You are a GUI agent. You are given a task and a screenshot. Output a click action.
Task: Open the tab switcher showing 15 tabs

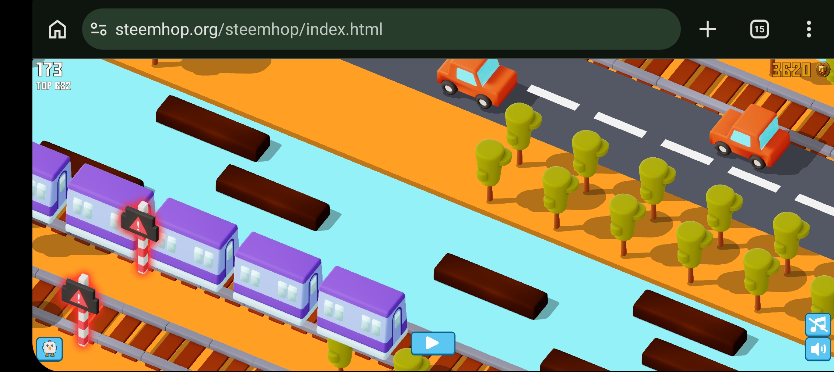tap(759, 29)
